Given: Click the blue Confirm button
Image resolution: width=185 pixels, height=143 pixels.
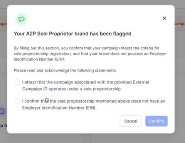Looking at the screenshot, I should click(x=156, y=121).
